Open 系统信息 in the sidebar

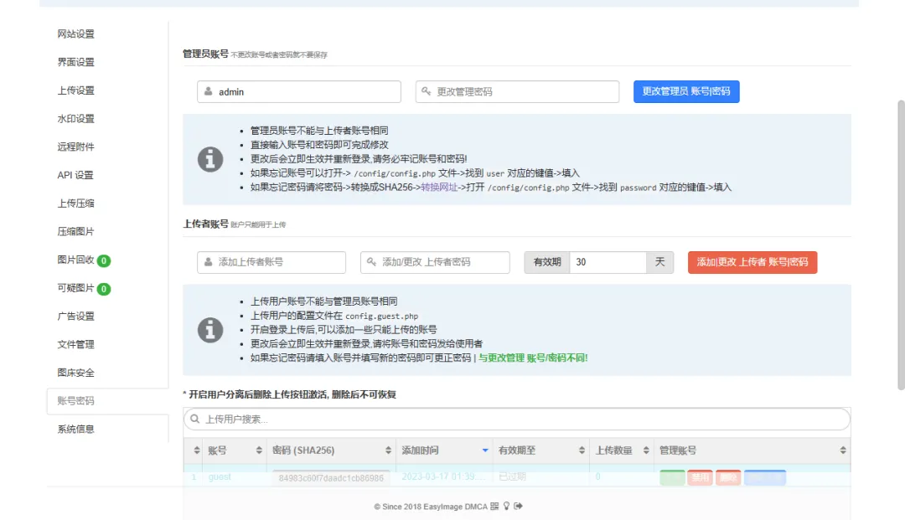tap(76, 430)
